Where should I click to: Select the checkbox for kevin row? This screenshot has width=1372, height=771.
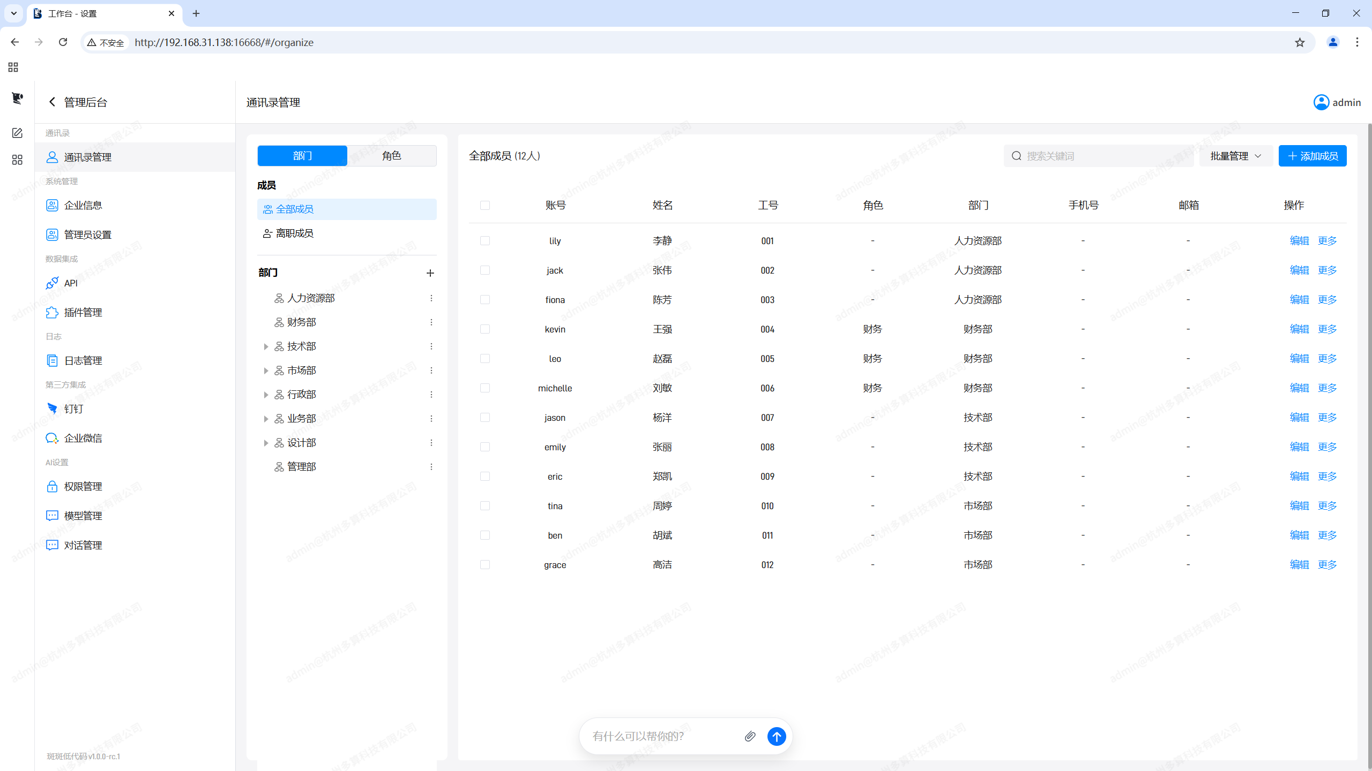point(485,329)
